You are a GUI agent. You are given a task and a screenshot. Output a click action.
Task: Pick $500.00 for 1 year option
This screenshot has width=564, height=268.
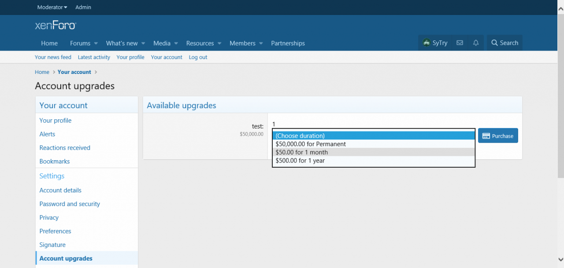pos(300,161)
